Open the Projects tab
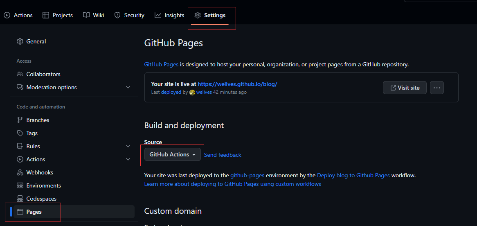Image resolution: width=477 pixels, height=226 pixels. [x=58, y=15]
